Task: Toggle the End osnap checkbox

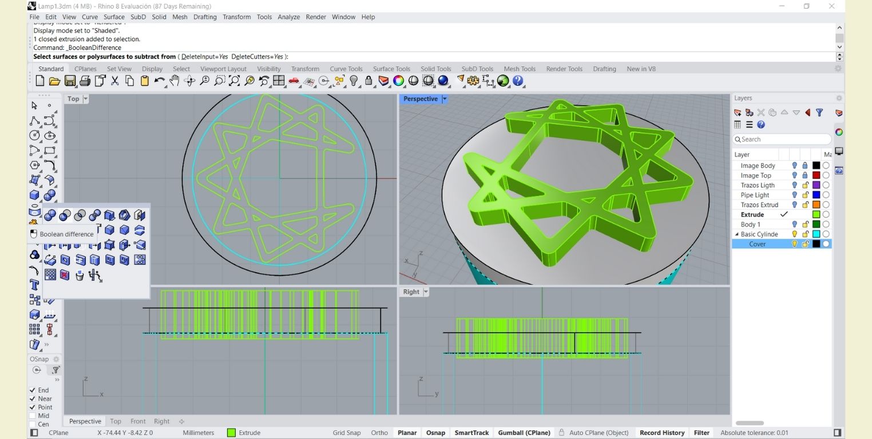Action: (33, 390)
